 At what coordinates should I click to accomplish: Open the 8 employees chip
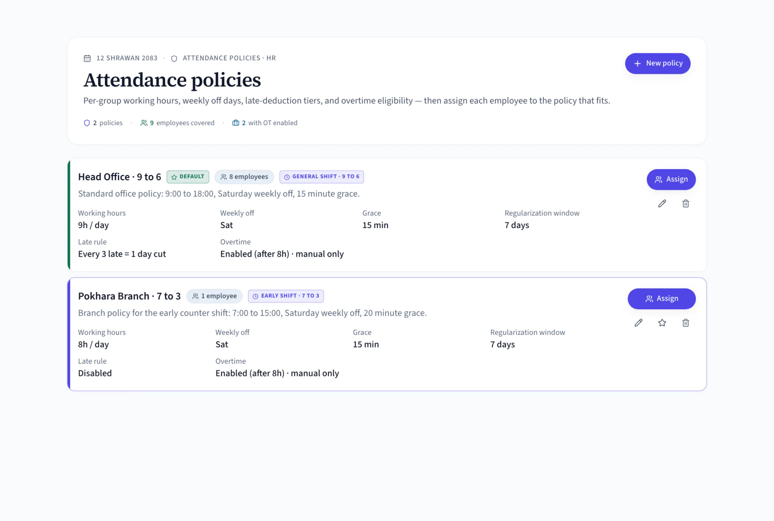(x=244, y=177)
